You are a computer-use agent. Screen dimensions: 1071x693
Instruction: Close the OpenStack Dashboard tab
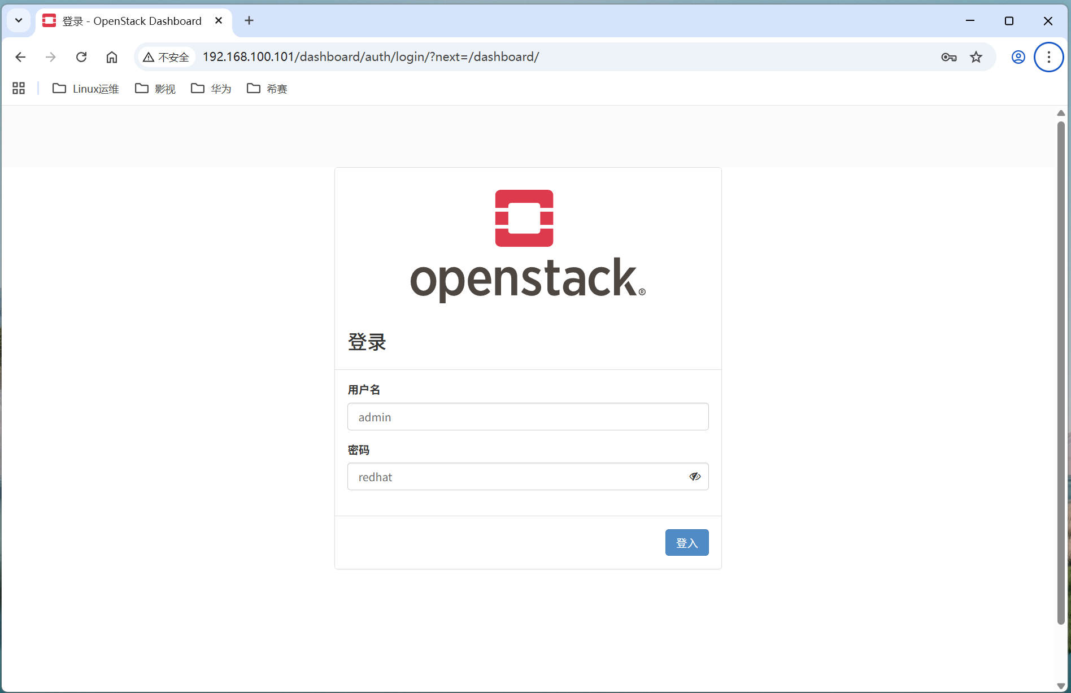click(219, 21)
